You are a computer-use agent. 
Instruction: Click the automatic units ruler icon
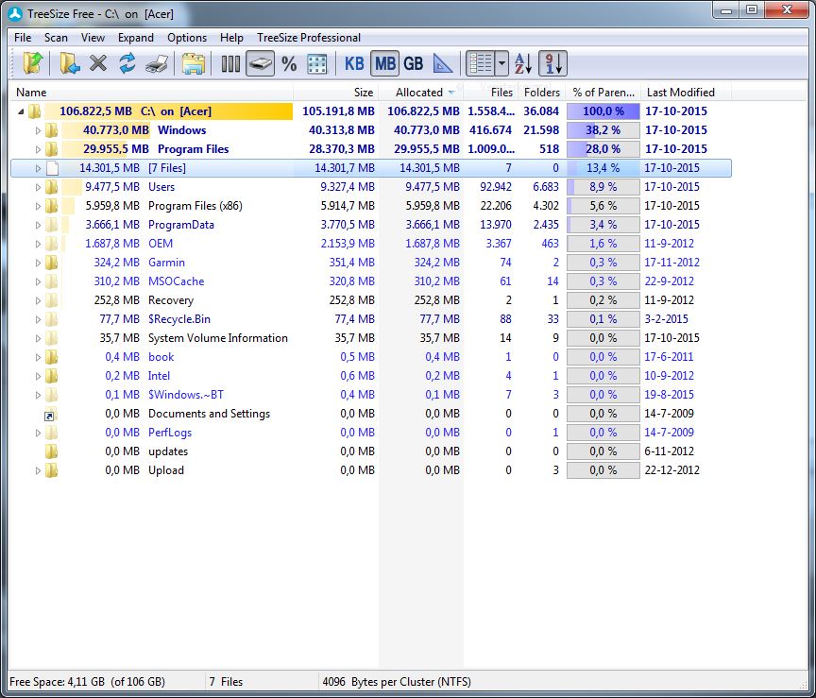pos(443,64)
